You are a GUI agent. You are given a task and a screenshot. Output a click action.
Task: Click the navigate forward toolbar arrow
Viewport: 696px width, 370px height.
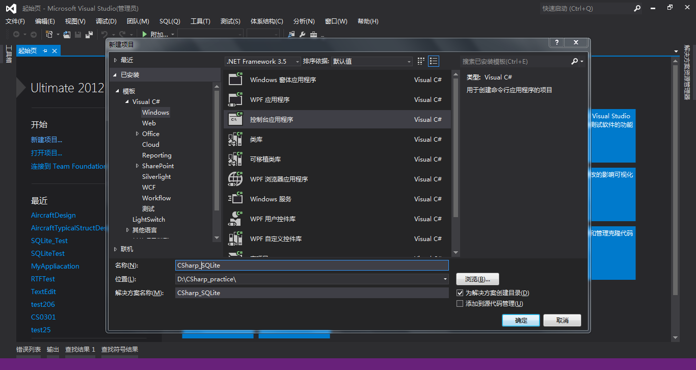coord(34,34)
